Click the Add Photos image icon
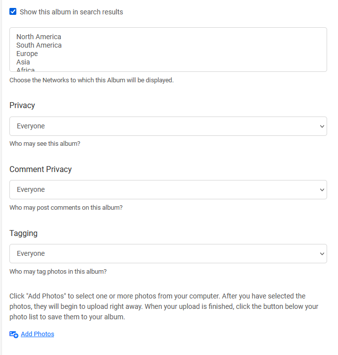Screen dimensions: 338x355 click(x=14, y=335)
